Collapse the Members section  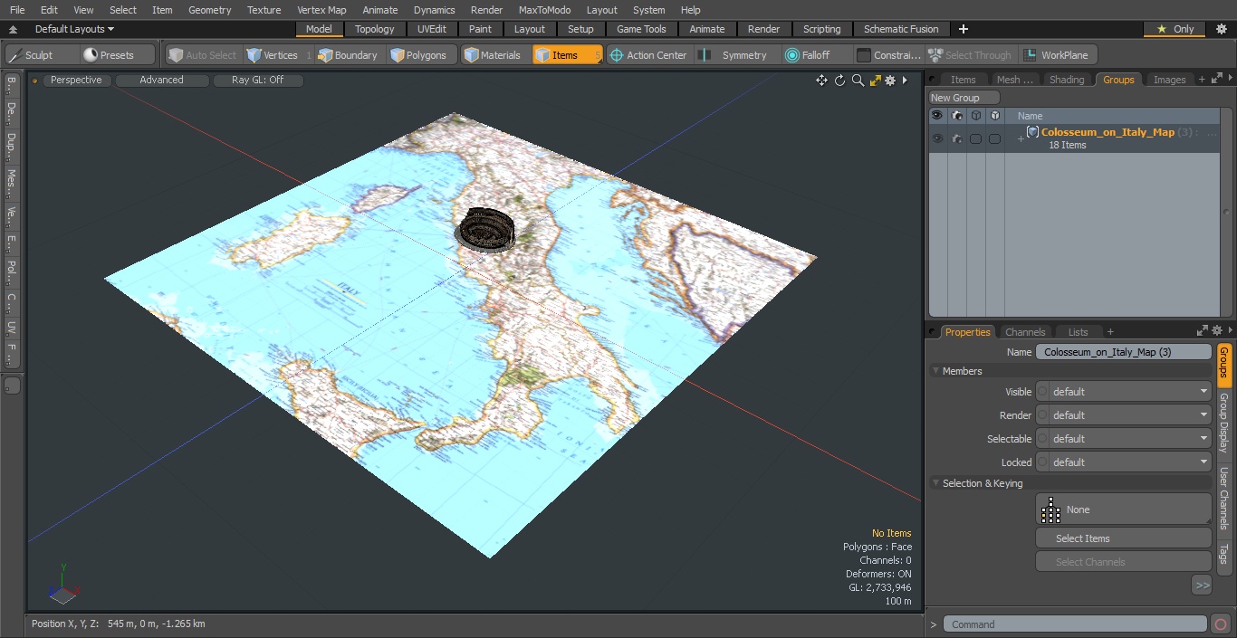click(935, 371)
